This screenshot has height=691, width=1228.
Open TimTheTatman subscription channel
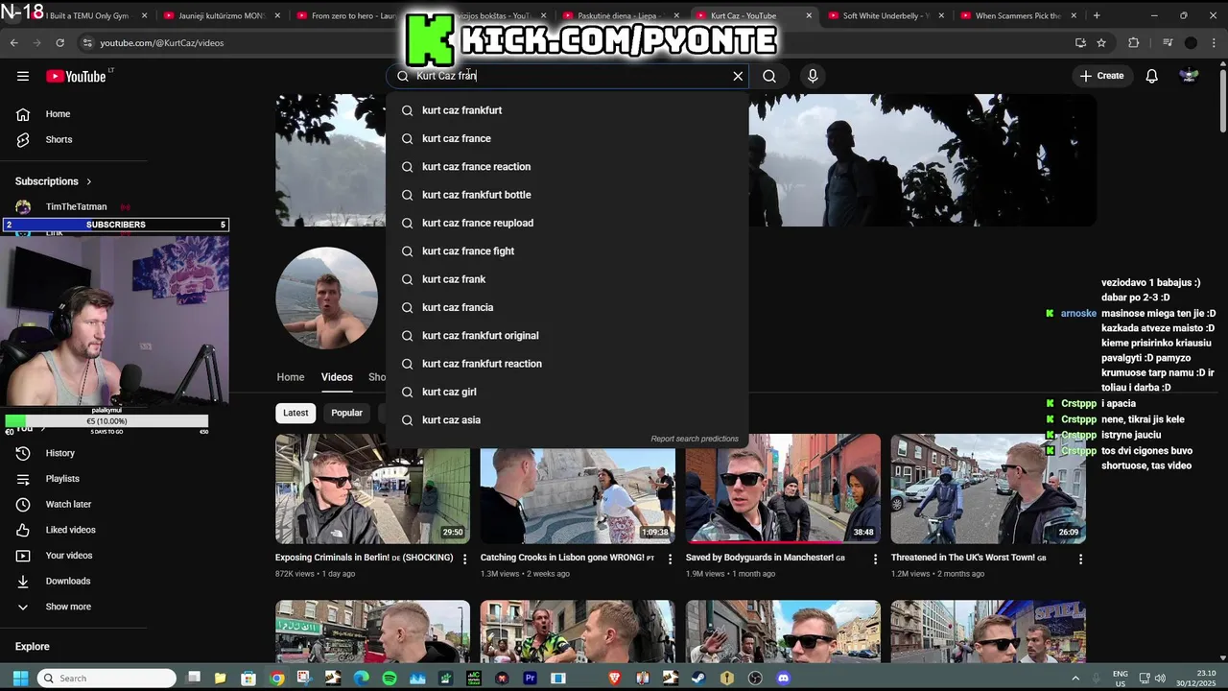(x=76, y=207)
